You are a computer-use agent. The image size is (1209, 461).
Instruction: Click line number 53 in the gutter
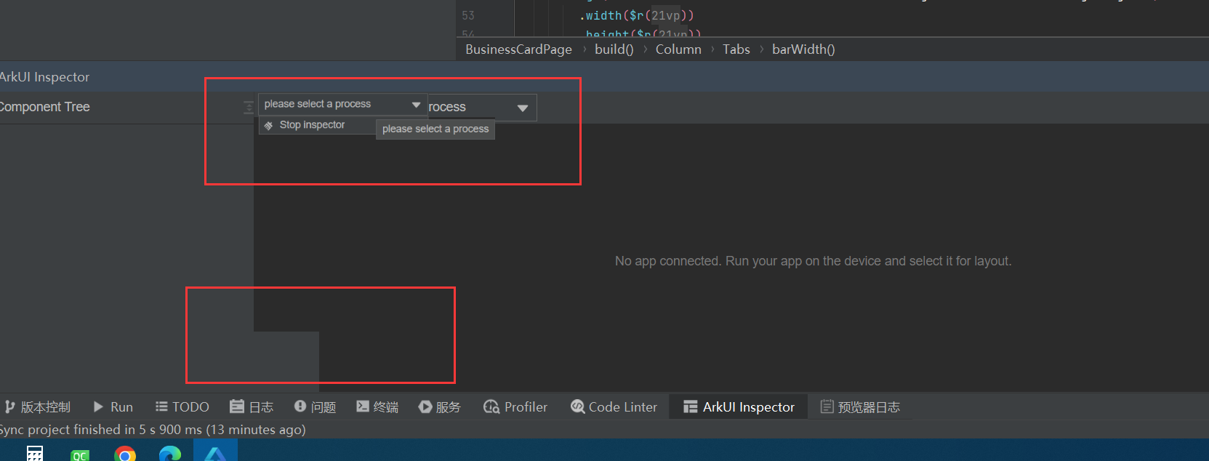pos(468,15)
